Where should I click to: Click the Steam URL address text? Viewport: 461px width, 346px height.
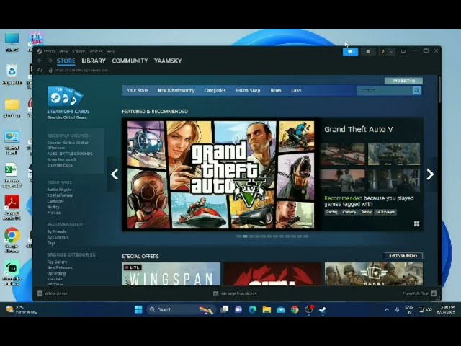[82, 70]
